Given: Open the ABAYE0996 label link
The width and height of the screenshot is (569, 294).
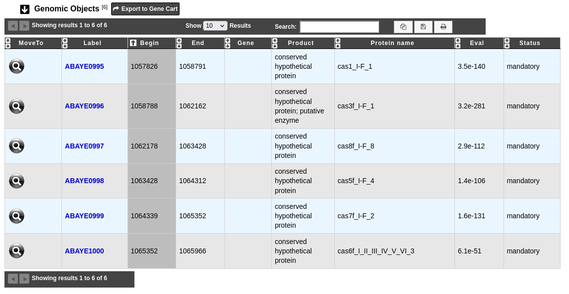Looking at the screenshot, I should (x=84, y=106).
